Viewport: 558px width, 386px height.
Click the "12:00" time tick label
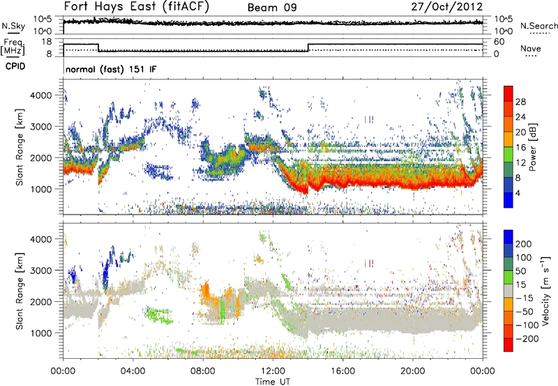tap(273, 371)
